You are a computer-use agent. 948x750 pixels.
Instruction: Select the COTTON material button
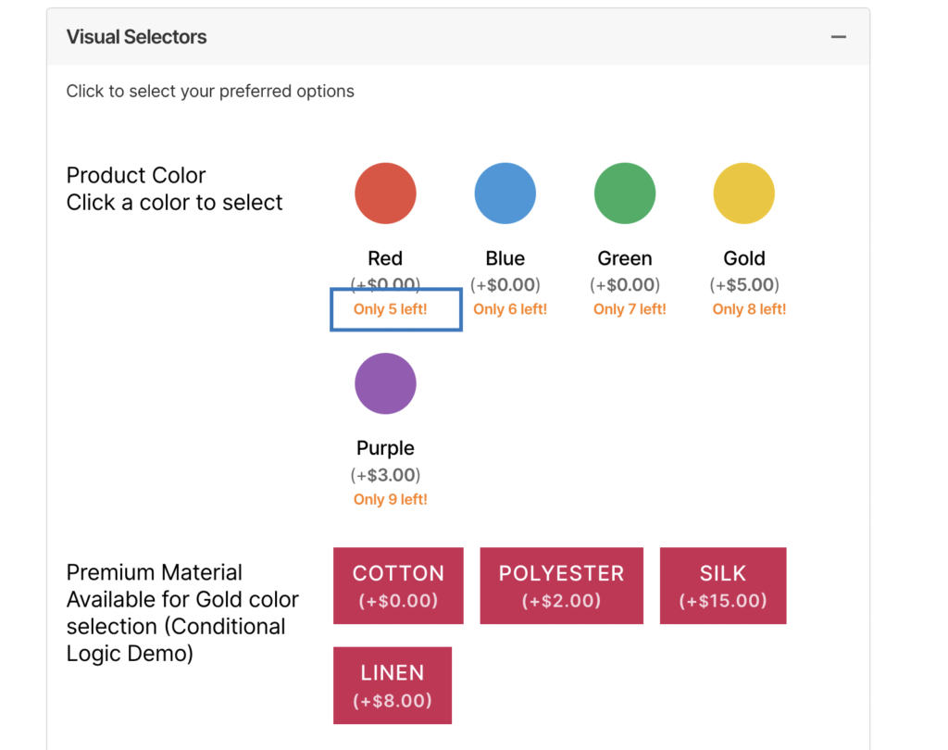point(398,586)
